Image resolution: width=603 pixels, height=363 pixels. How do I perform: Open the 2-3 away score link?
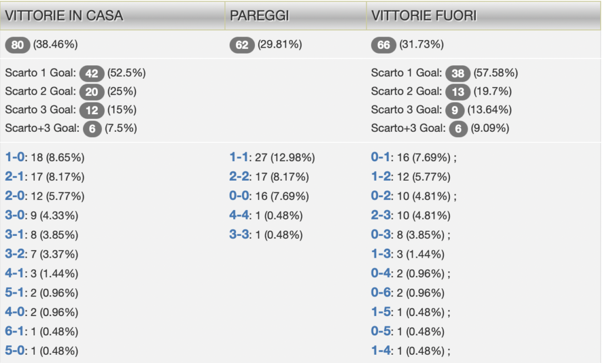click(x=380, y=215)
